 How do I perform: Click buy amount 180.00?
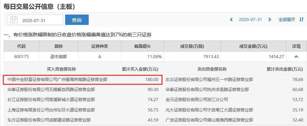pyautogui.click(x=152, y=80)
